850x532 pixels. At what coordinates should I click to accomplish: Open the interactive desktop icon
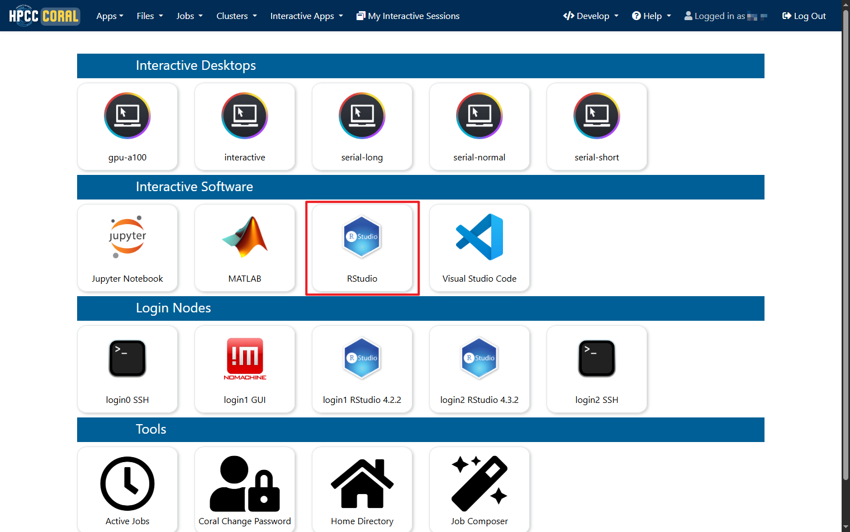coord(245,116)
